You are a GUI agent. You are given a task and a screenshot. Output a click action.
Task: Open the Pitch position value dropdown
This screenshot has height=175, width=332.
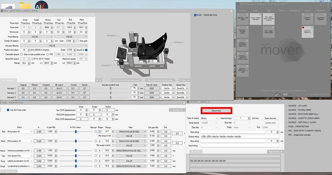[x=20, y=141]
